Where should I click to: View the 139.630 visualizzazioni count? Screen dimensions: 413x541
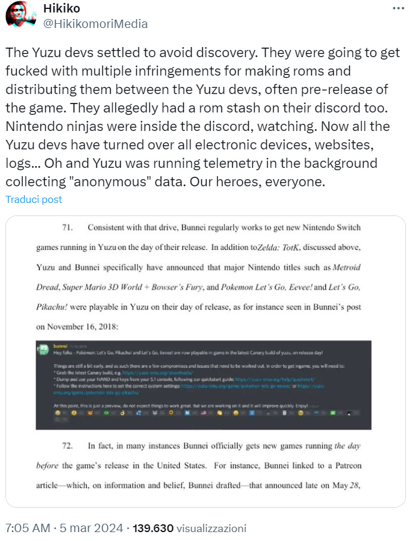coord(184,527)
